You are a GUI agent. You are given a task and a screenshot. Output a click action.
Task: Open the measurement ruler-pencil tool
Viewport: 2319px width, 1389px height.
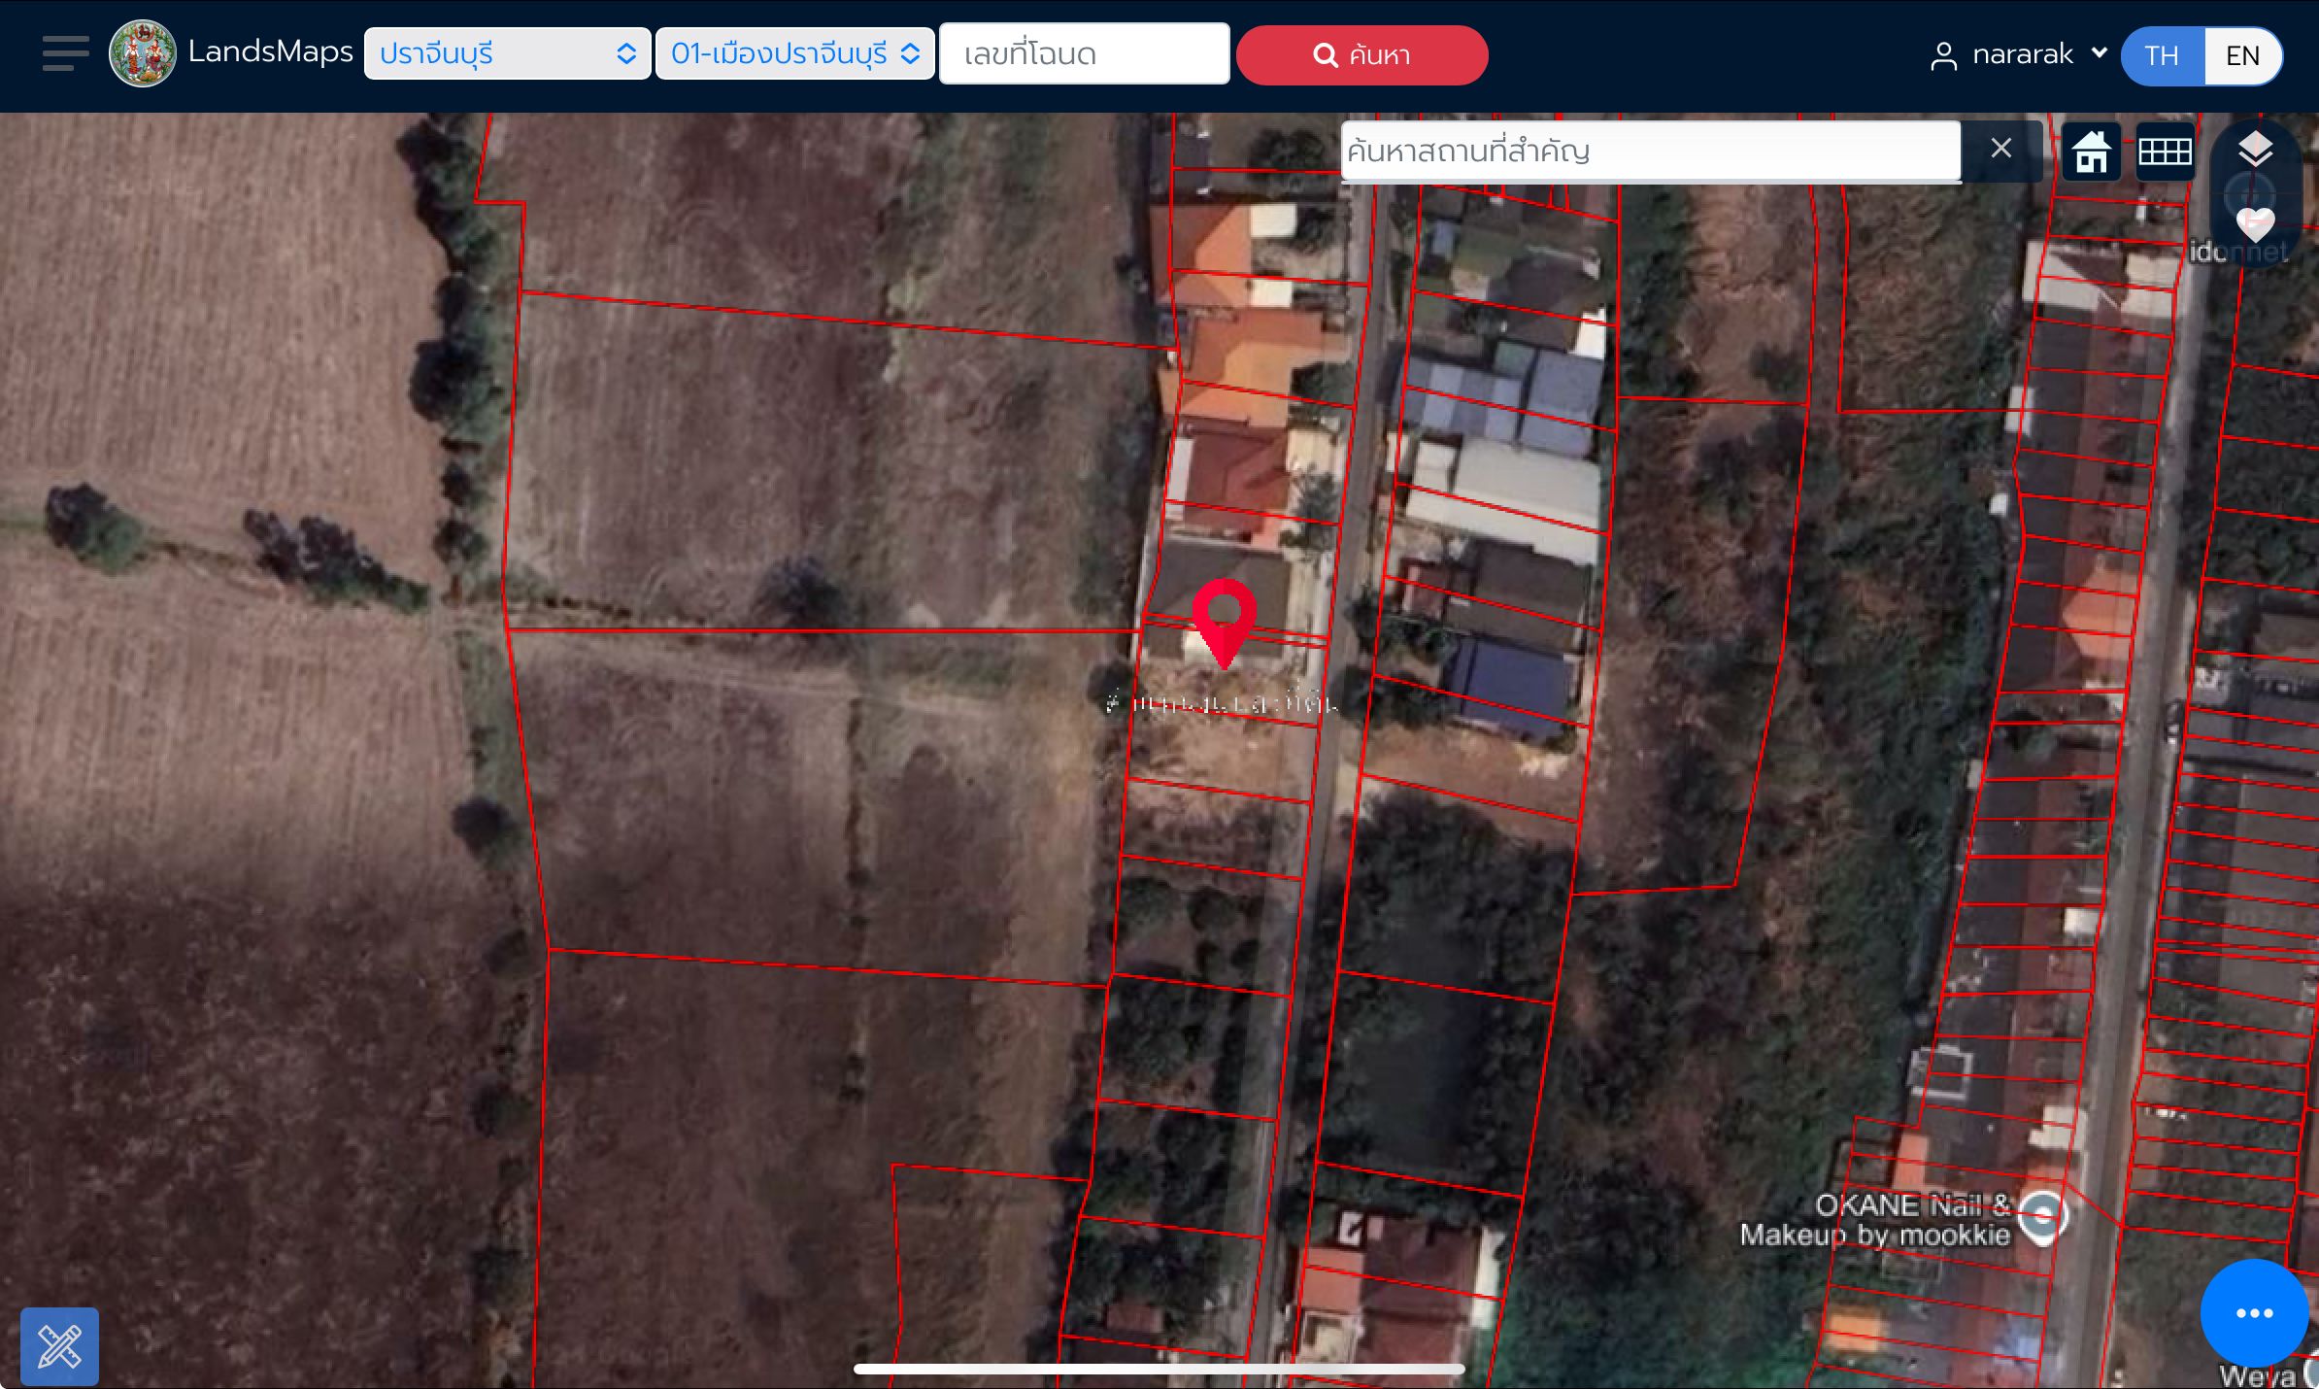tap(59, 1346)
